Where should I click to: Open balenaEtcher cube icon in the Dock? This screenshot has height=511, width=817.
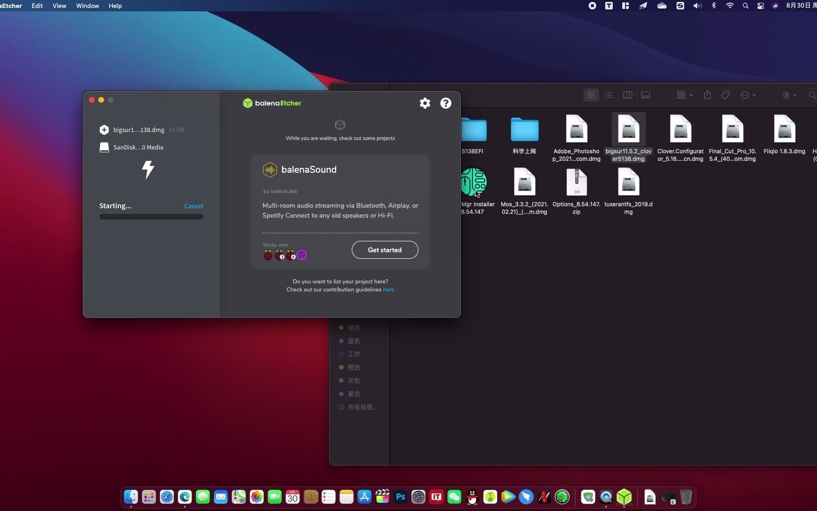(624, 497)
